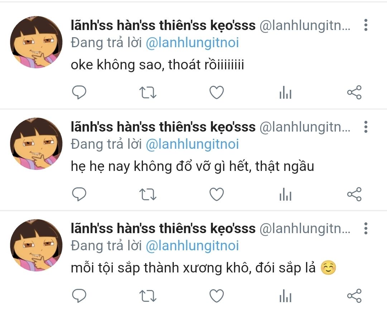The height and width of the screenshot is (310, 387).
Task: Open profile picture of the "xương khô" tweet
Action: coord(36,245)
